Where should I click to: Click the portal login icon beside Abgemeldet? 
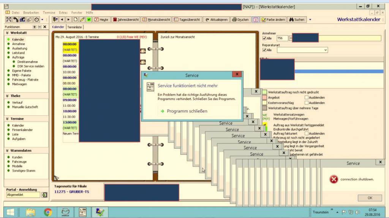[x=44, y=195]
